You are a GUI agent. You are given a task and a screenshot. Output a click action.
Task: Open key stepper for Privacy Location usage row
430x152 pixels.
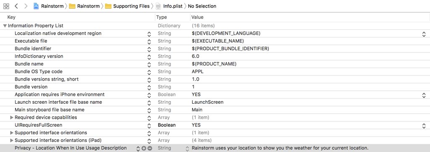[138, 149]
